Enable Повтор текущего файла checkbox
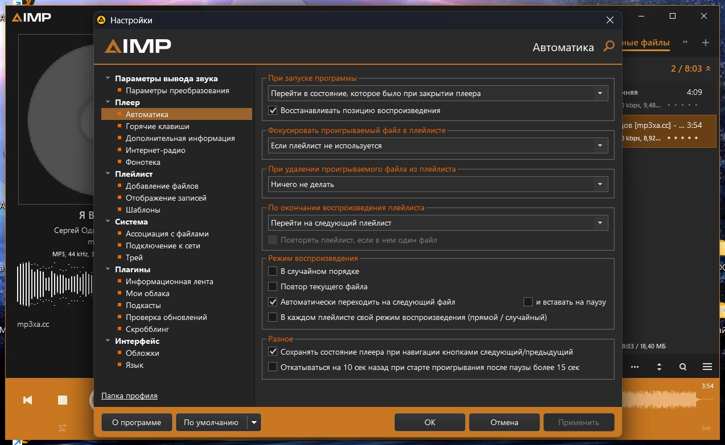725x445 pixels. 273,286
